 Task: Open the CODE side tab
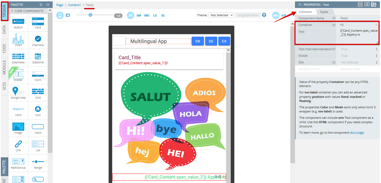[x=4, y=48]
